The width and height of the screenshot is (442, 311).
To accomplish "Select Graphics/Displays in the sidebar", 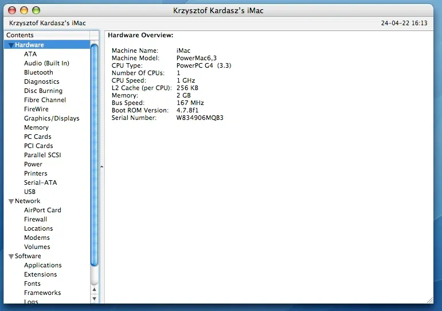I will click(x=52, y=118).
